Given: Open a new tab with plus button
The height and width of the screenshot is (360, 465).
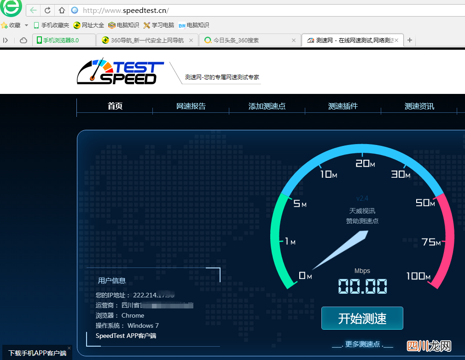Looking at the screenshot, I should pos(410,40).
